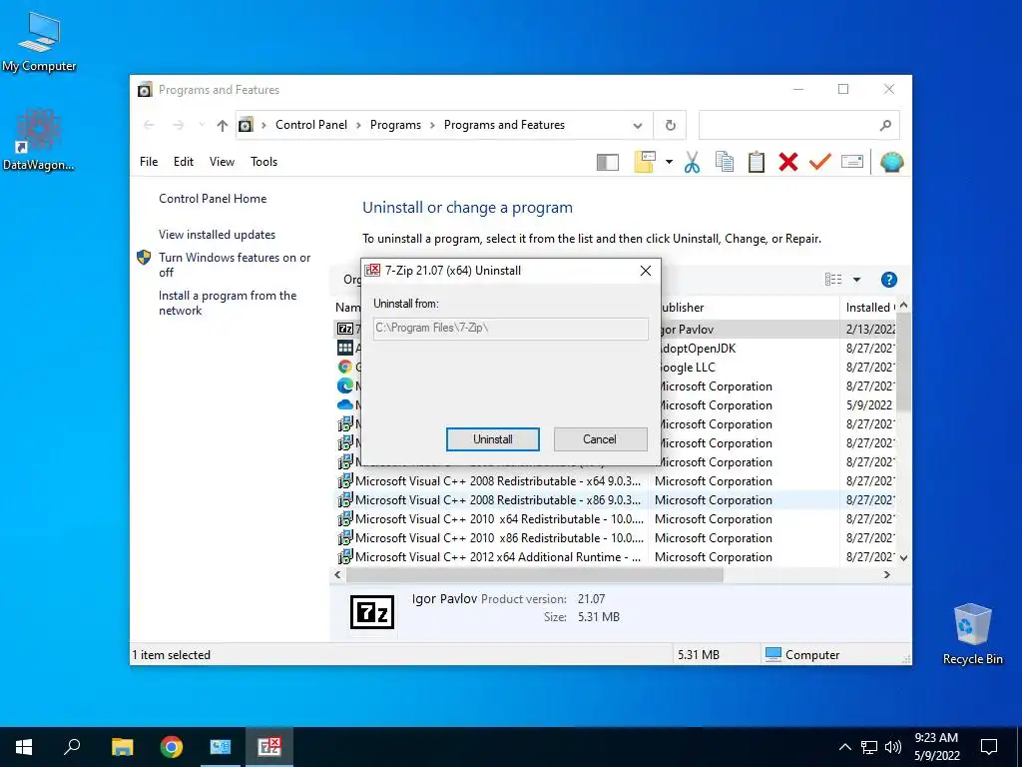Click Install a program from the network
This screenshot has height=767, width=1022.
click(228, 303)
